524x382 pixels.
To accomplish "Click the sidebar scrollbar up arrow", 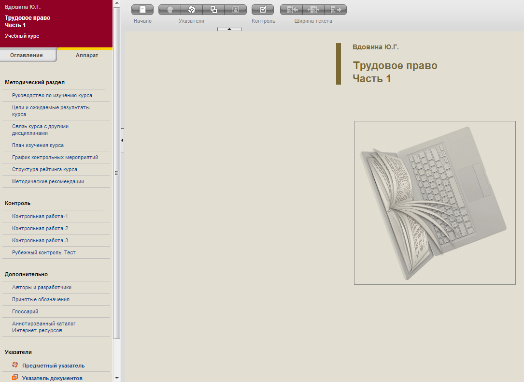I will click(116, 3).
